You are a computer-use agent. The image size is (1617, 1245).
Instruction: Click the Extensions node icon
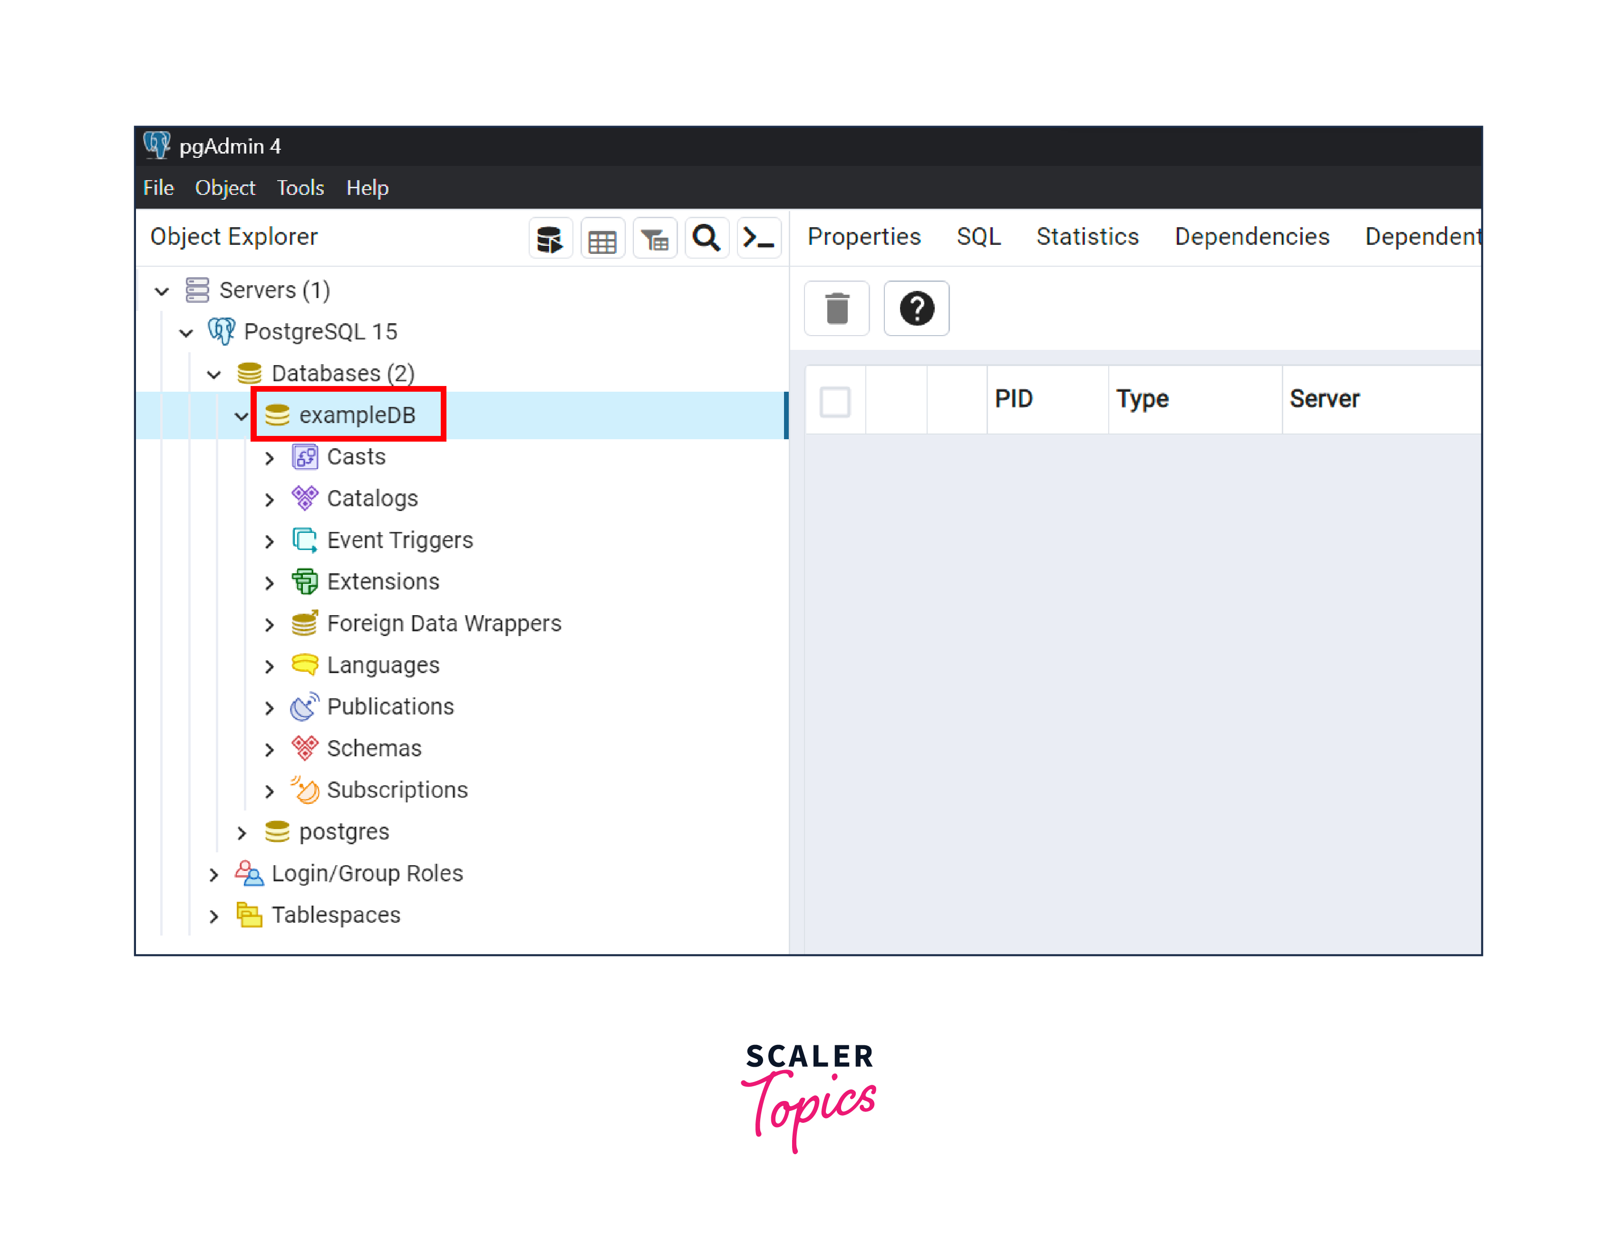pos(304,582)
